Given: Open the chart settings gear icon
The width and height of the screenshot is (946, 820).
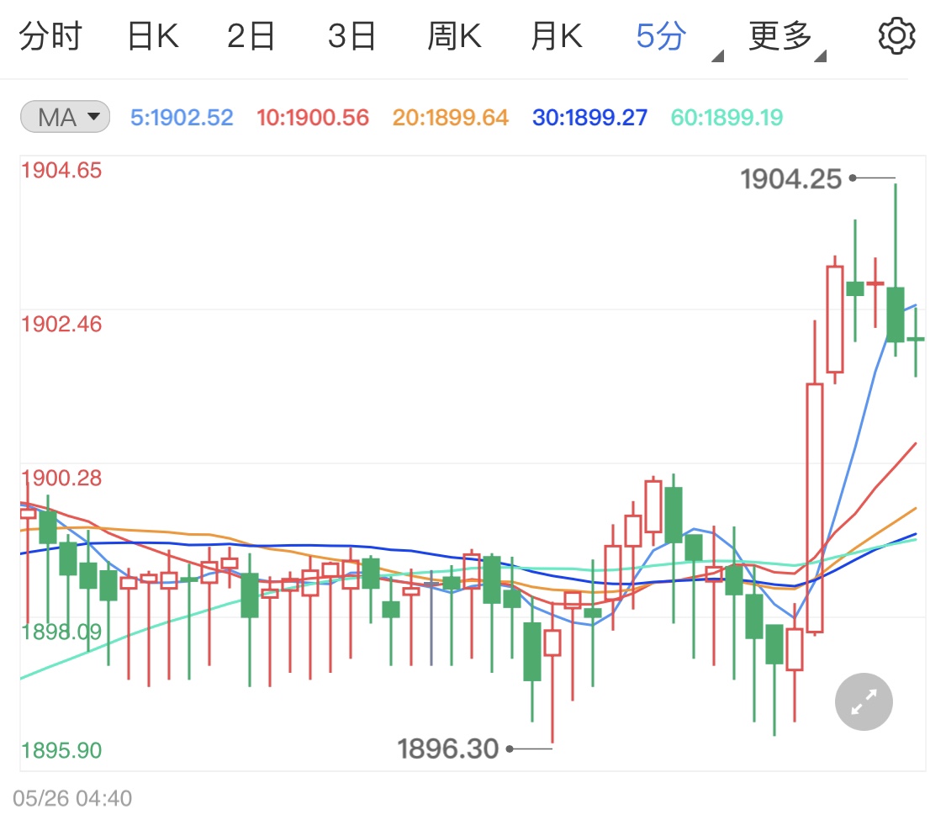Looking at the screenshot, I should [x=896, y=36].
